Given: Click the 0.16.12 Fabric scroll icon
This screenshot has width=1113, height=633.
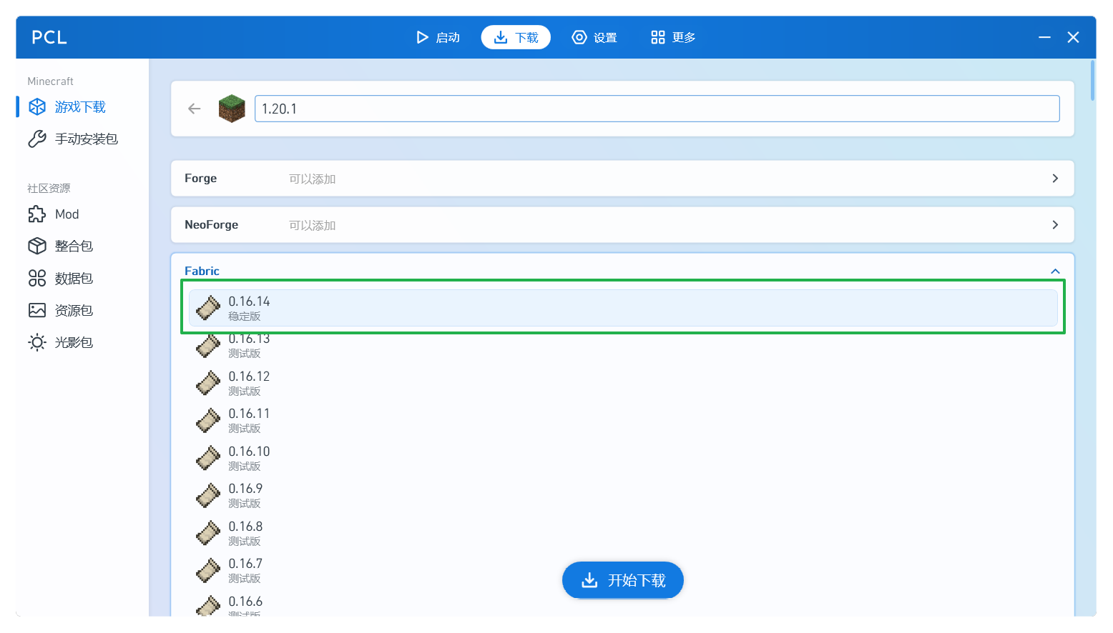Looking at the screenshot, I should [x=208, y=383].
